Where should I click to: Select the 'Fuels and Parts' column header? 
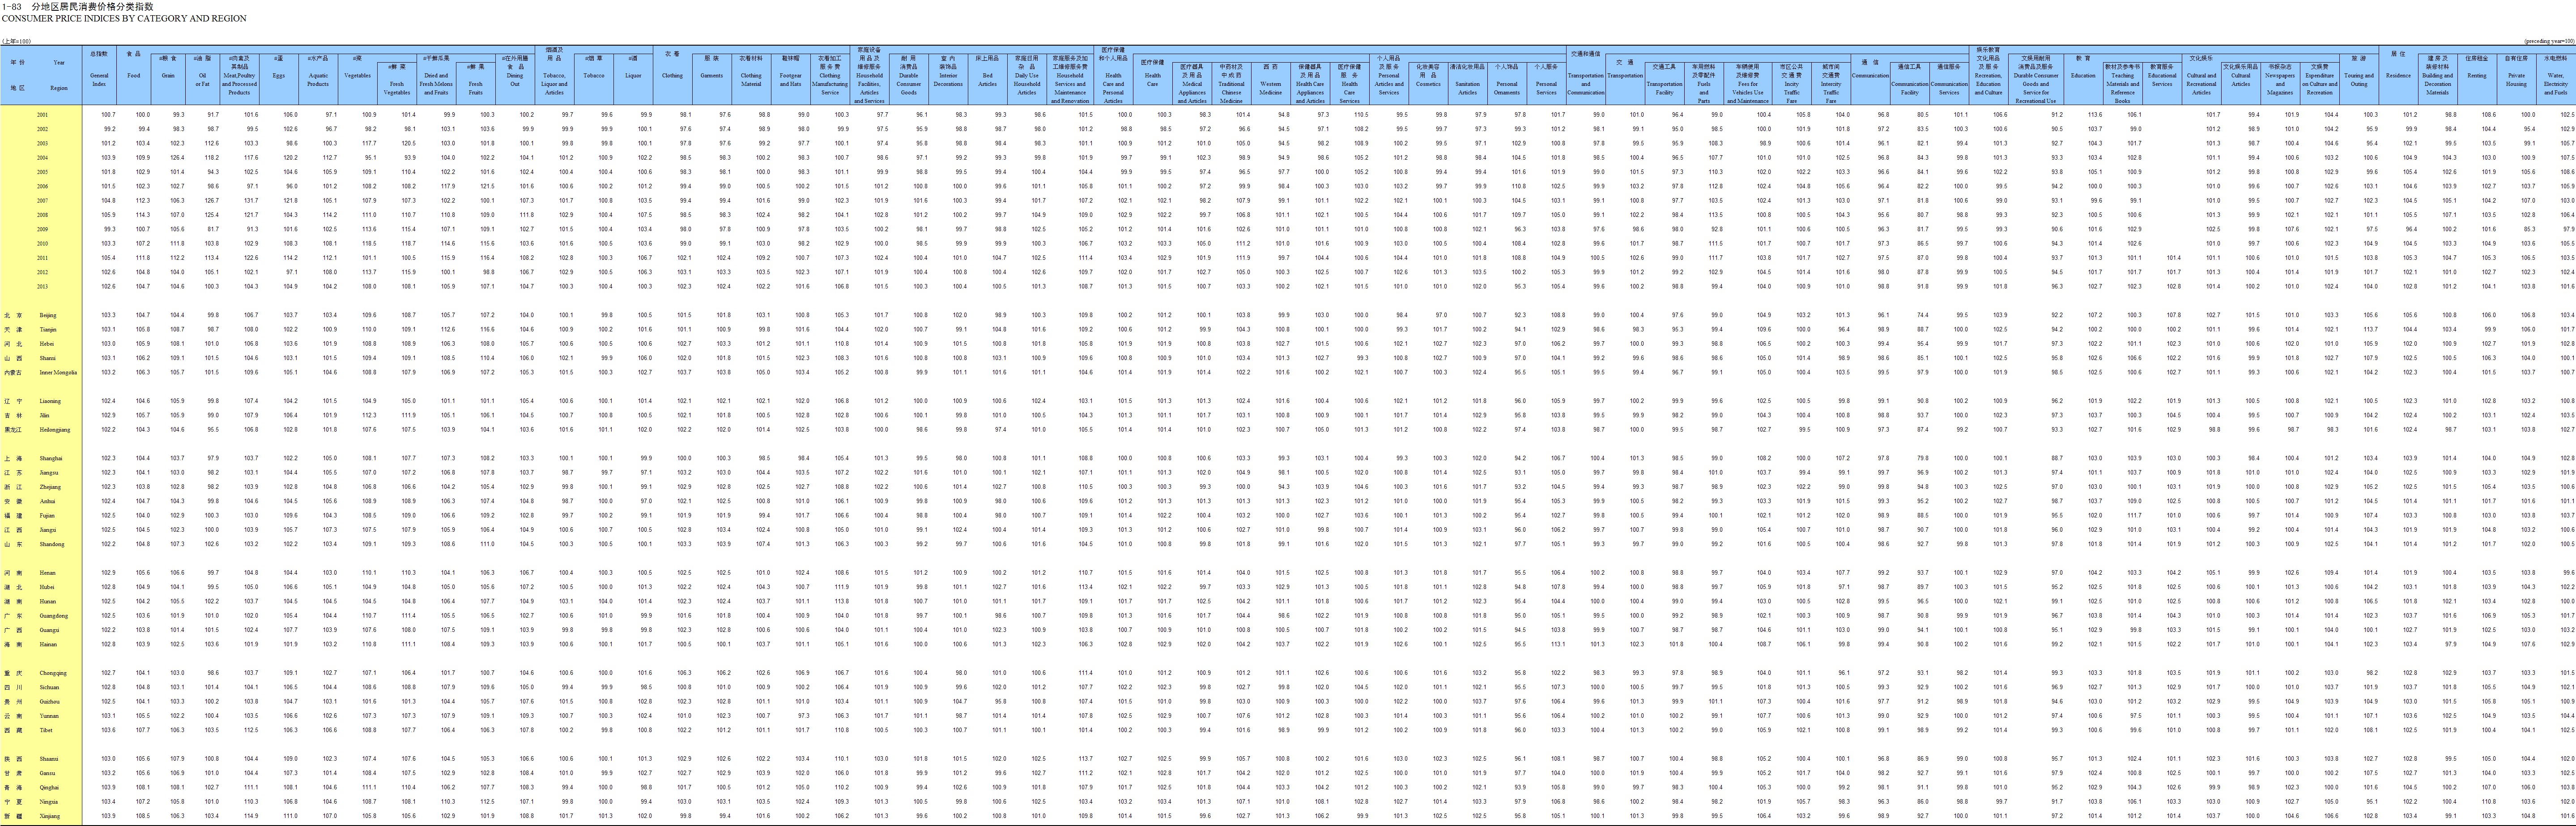(x=1704, y=92)
